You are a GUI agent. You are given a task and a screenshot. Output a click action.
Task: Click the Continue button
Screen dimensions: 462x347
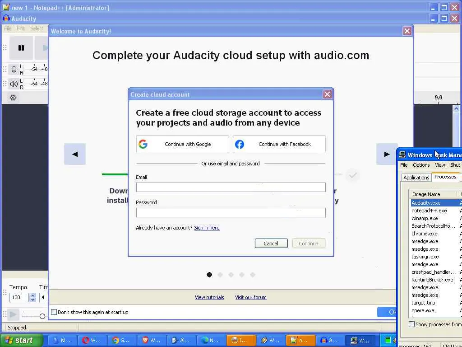(309, 244)
